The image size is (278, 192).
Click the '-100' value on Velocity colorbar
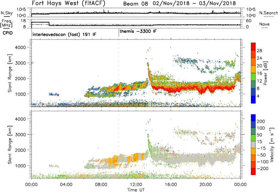[x=263, y=162]
